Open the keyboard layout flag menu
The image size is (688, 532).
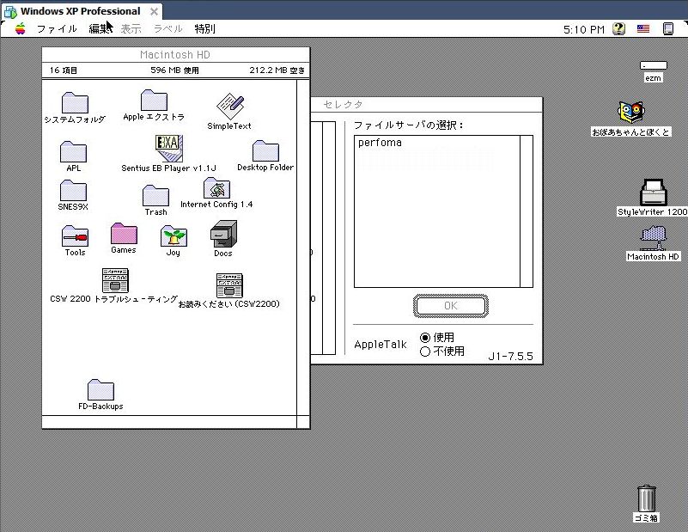(x=643, y=29)
